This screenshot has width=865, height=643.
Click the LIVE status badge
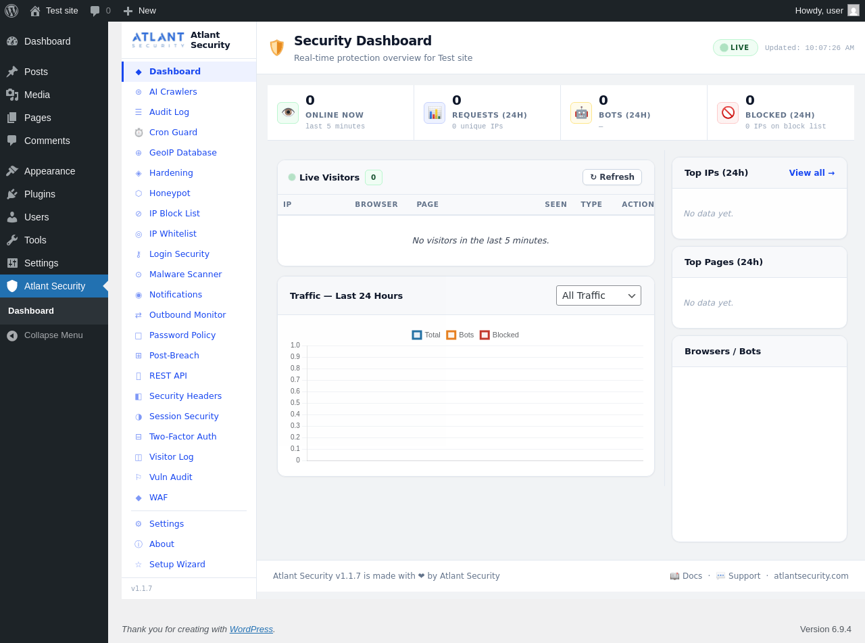735,47
